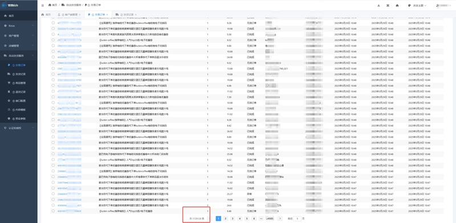Click the palette icon for the theme changer
The height and width of the screenshot is (223, 456).
(409, 6)
